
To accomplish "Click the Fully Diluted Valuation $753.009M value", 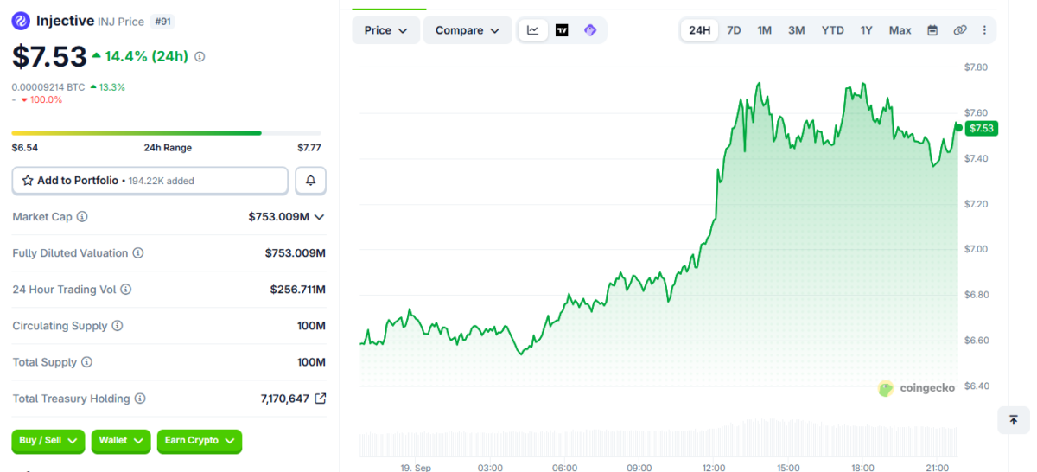I will coord(296,253).
